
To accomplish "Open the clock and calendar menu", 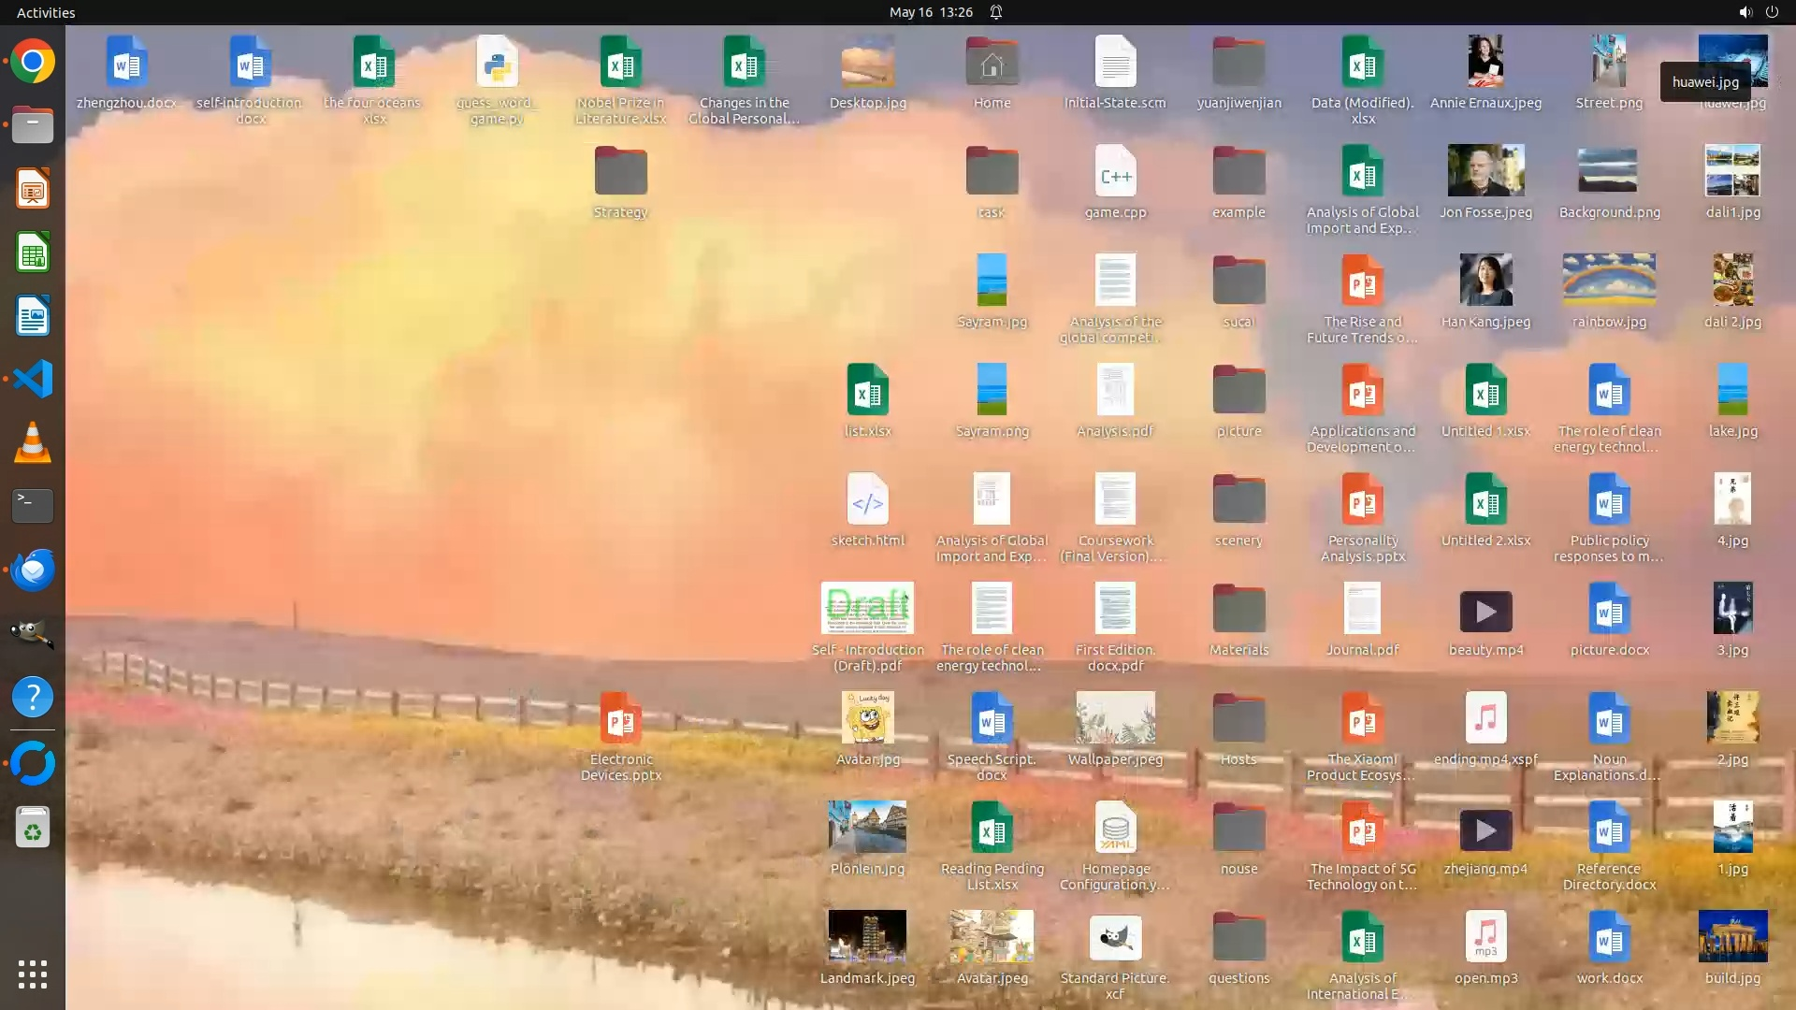I will (x=931, y=12).
